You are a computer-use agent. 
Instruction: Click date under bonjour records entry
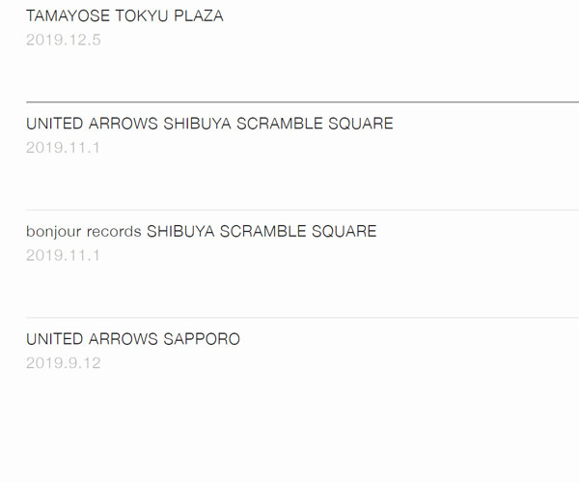pyautogui.click(x=64, y=256)
